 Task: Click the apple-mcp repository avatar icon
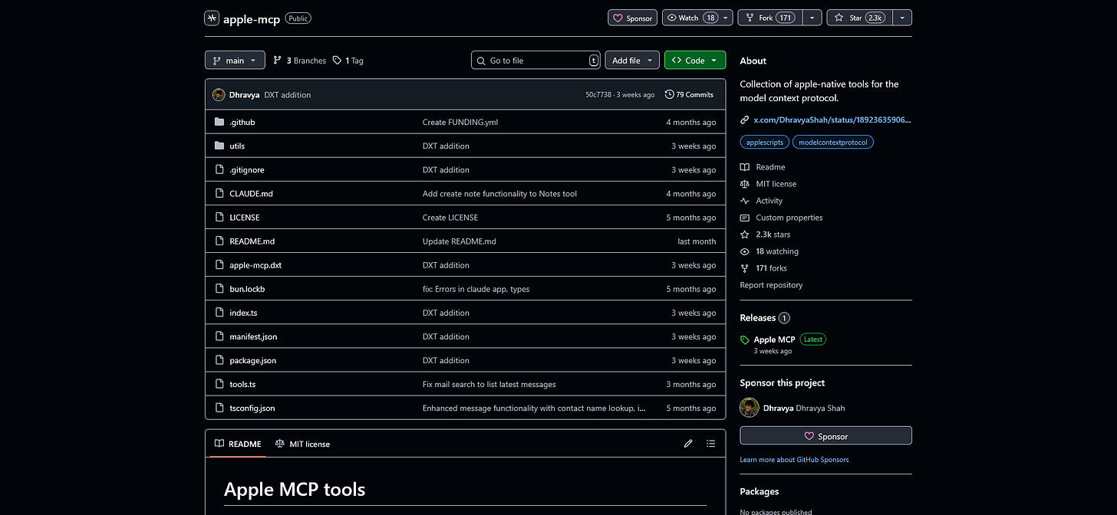(212, 18)
